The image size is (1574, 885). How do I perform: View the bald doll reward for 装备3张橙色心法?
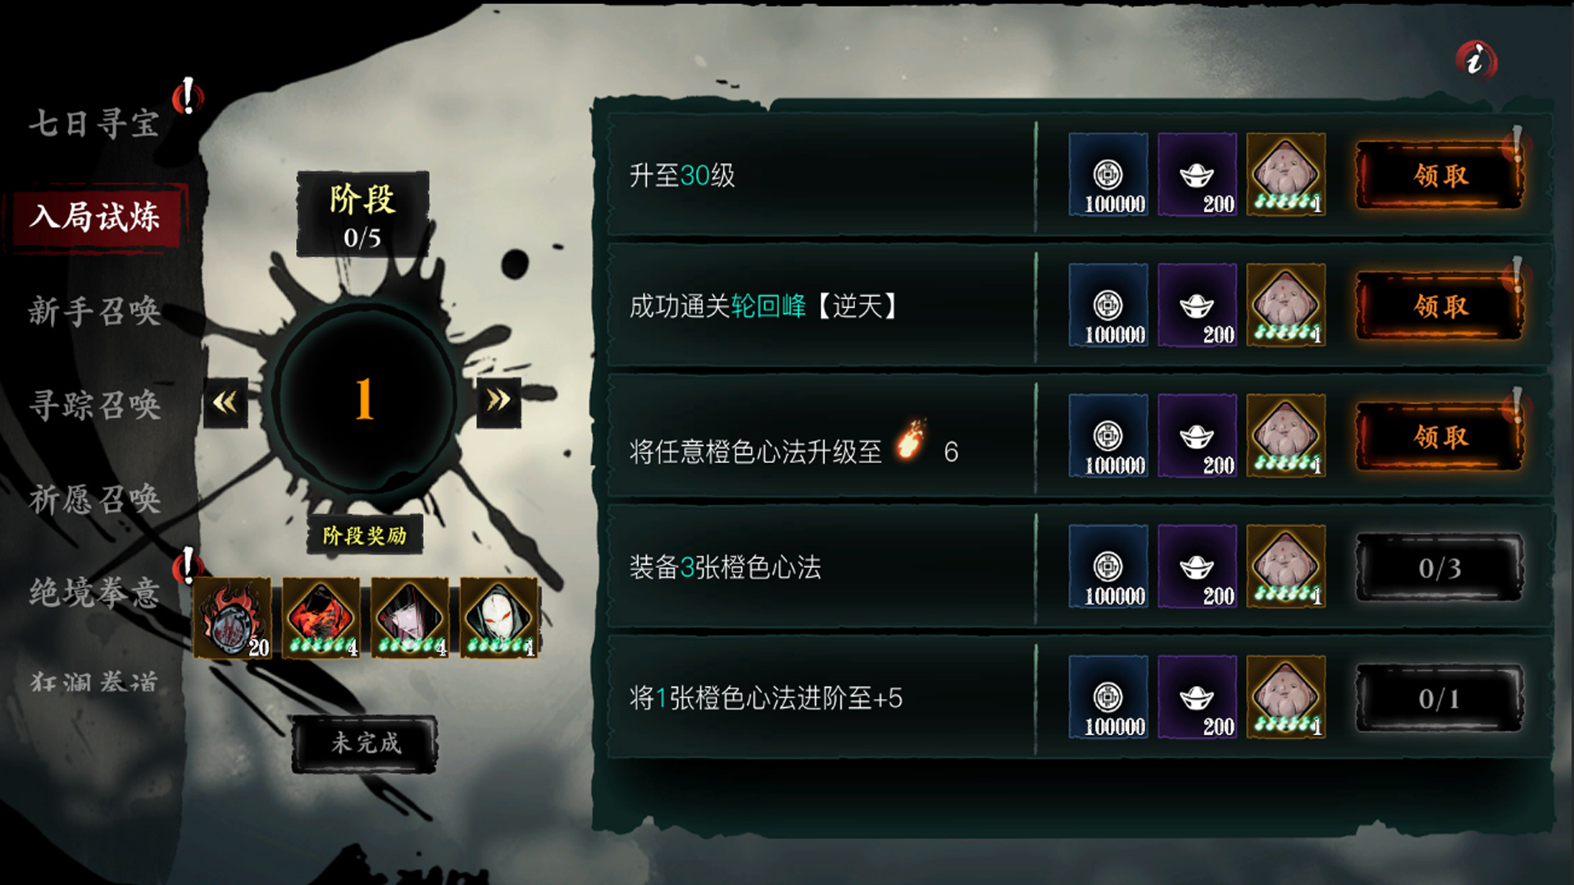point(1286,567)
